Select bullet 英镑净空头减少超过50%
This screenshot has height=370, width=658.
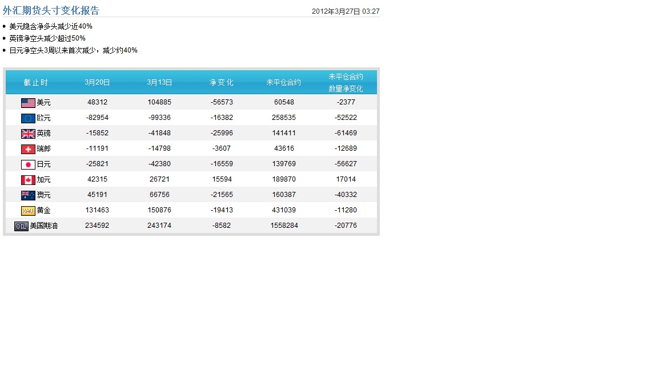(x=47, y=38)
